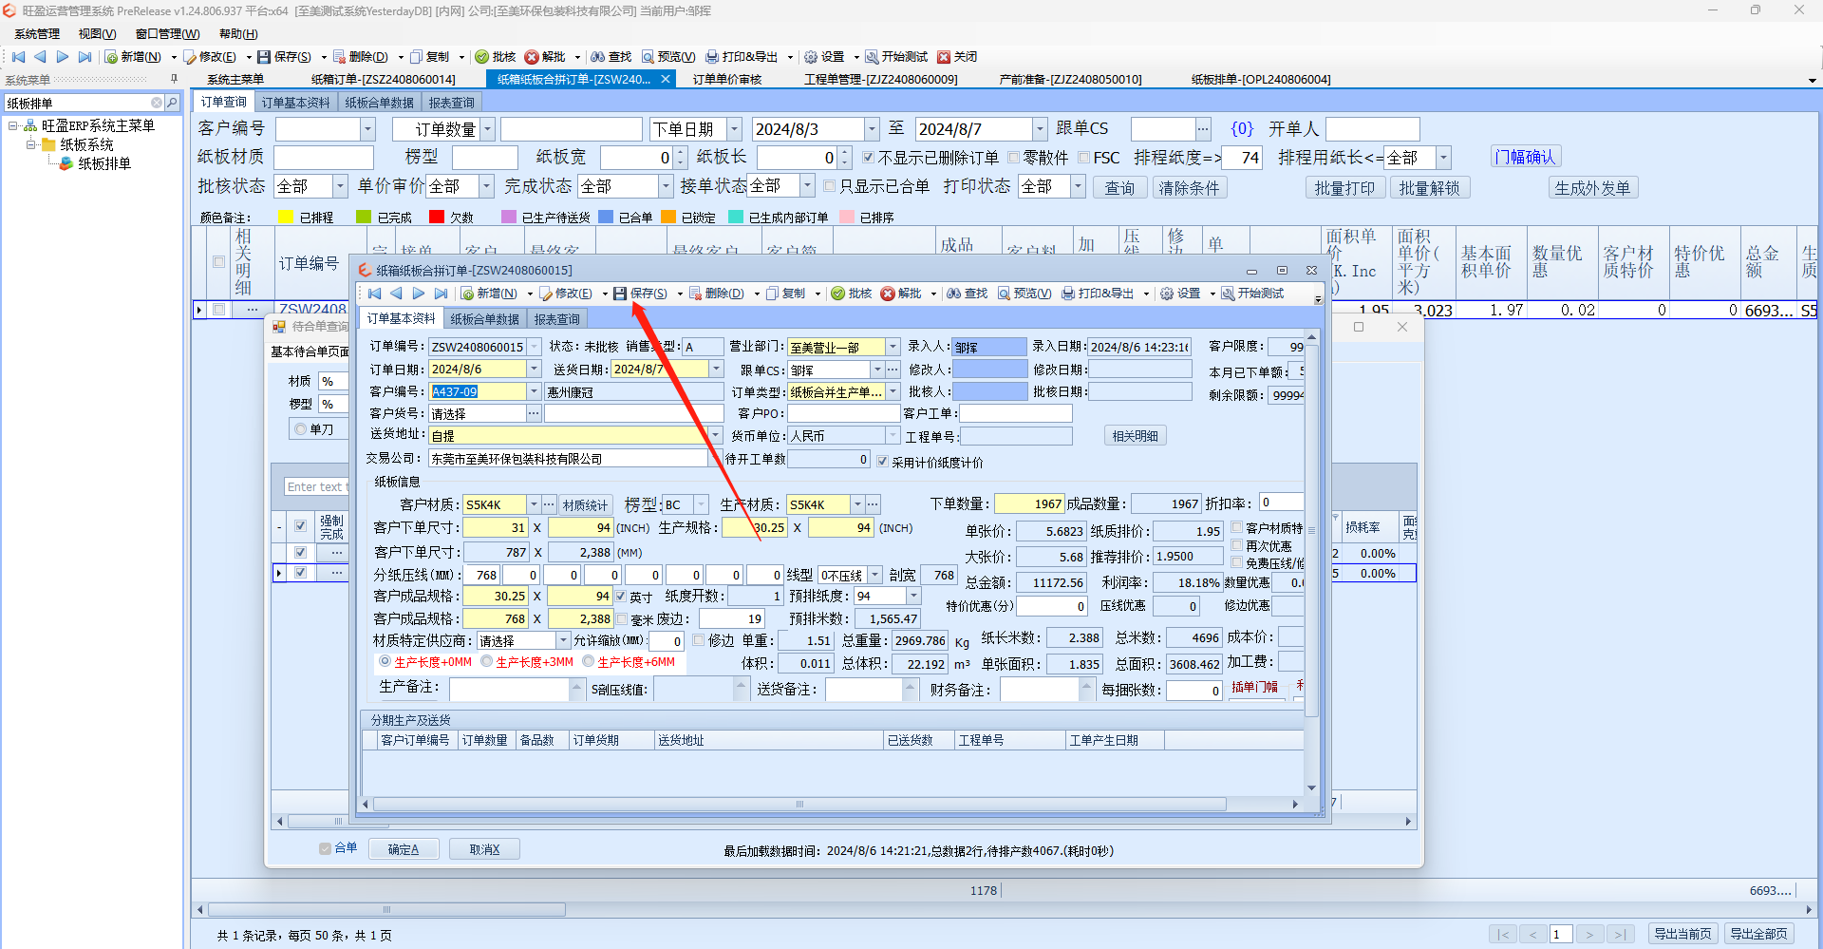Pin the 系统菜单 side panel

174,79
